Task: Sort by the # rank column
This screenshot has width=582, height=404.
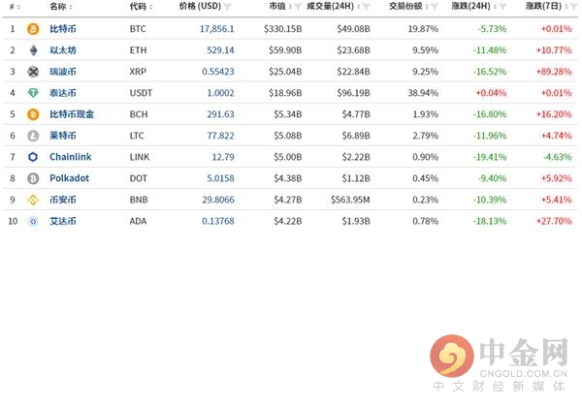Action: pyautogui.click(x=15, y=7)
